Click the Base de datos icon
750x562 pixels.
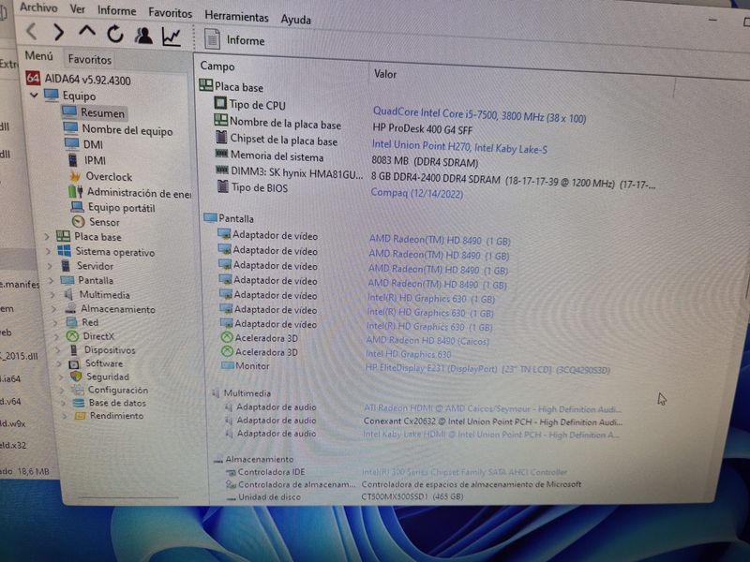pos(79,403)
